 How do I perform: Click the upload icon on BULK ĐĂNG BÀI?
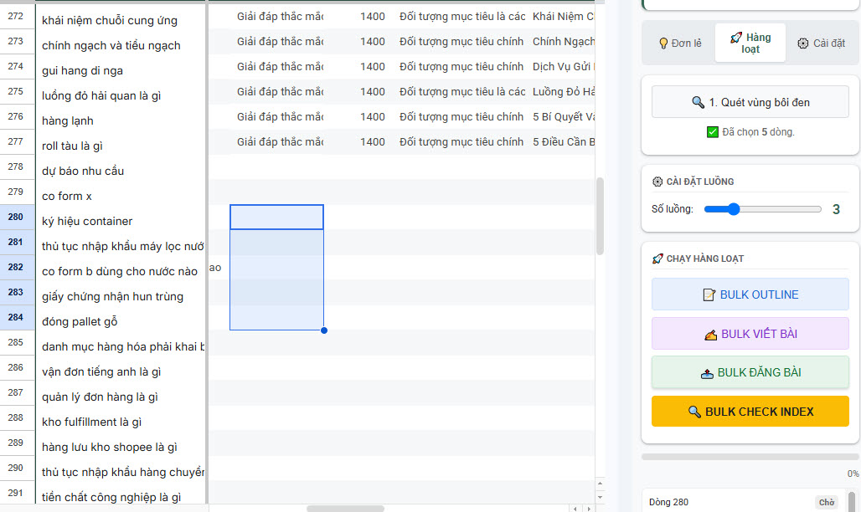coord(707,373)
